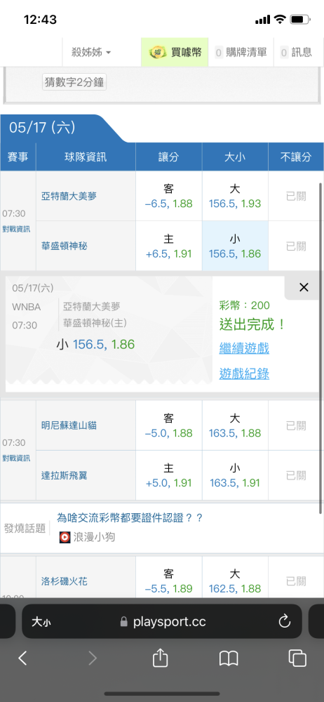This screenshot has height=702, width=324.
Task: Select 客 -5.0, 1.88 spread cell
Action: point(169,425)
